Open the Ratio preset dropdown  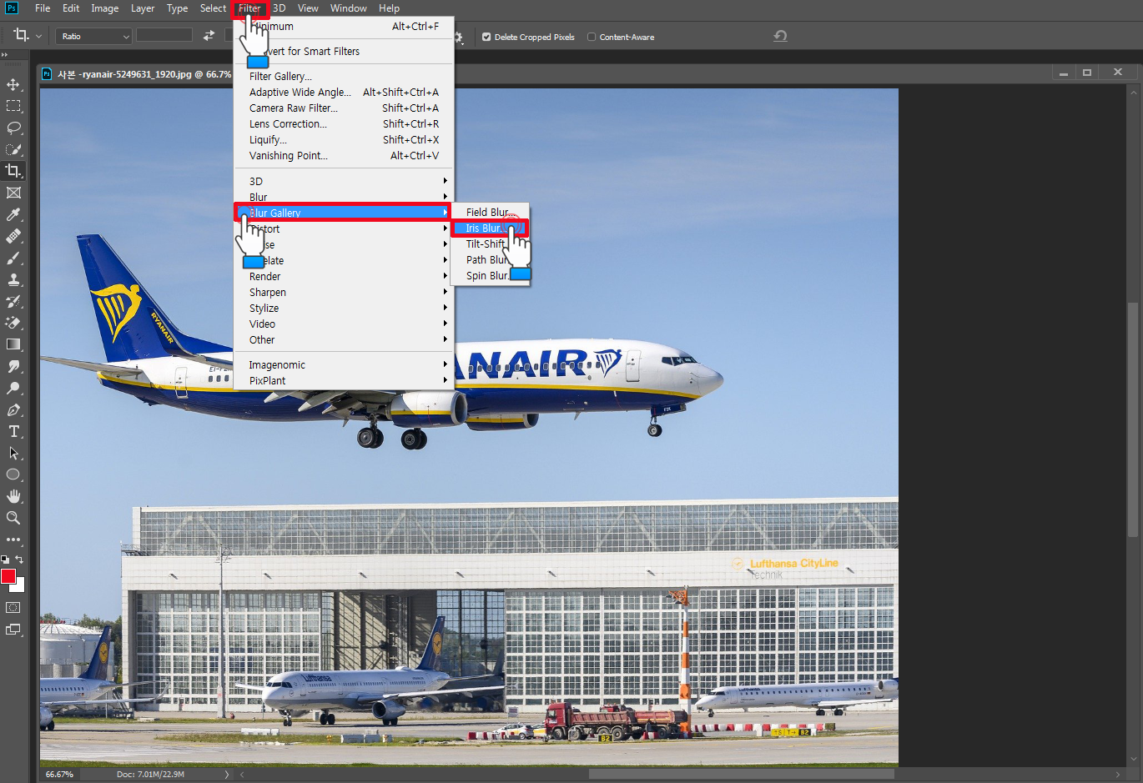[x=93, y=36]
